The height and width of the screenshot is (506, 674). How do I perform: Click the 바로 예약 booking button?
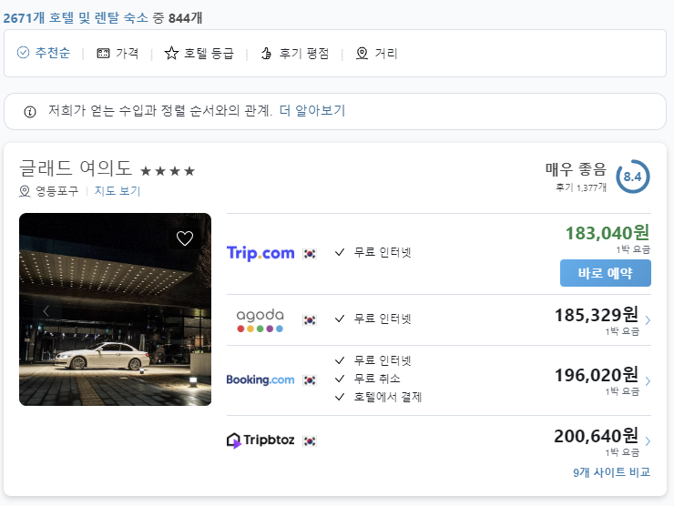pos(605,273)
